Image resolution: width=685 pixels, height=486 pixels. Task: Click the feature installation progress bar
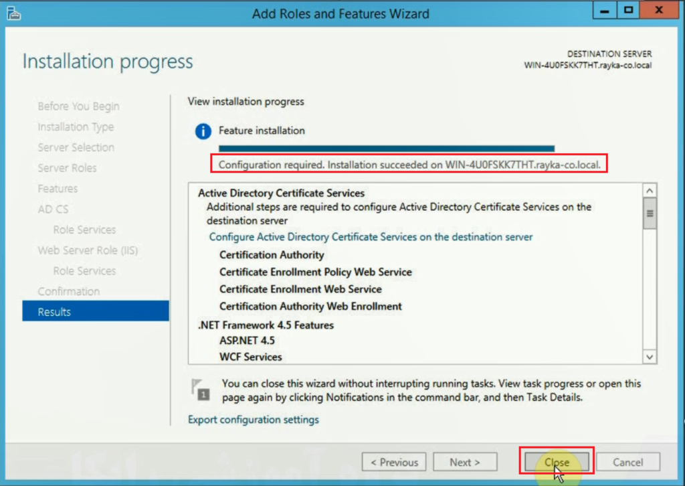(x=387, y=149)
